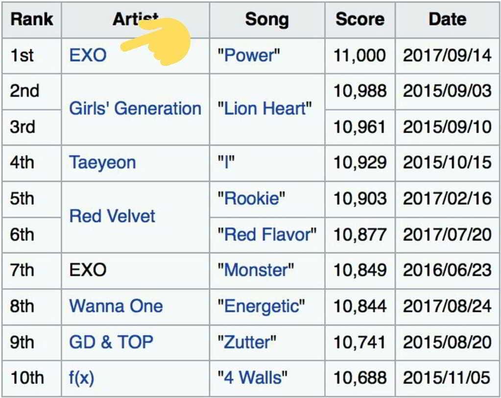Click the Date column header

447,20
